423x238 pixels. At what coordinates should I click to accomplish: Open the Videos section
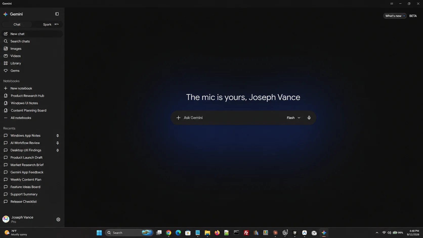point(32,56)
